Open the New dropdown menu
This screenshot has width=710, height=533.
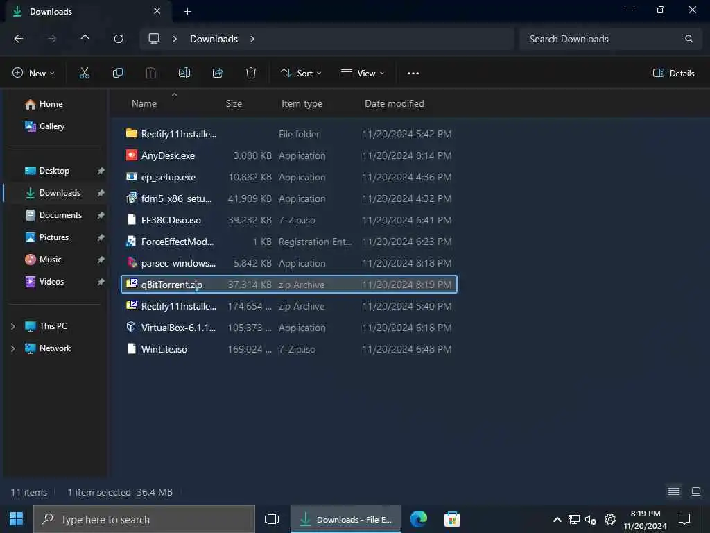pos(33,73)
